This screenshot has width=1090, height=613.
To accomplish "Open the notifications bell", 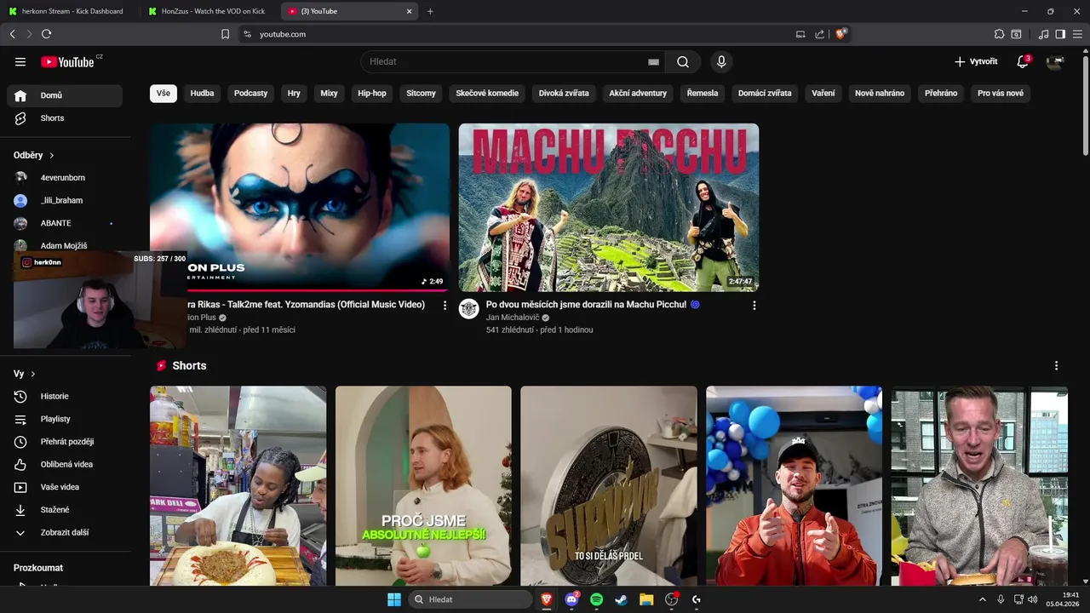I will point(1023,61).
